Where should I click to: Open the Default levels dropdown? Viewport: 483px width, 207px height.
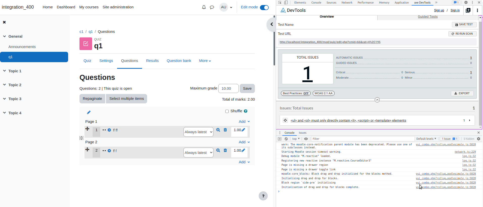tap(426, 139)
